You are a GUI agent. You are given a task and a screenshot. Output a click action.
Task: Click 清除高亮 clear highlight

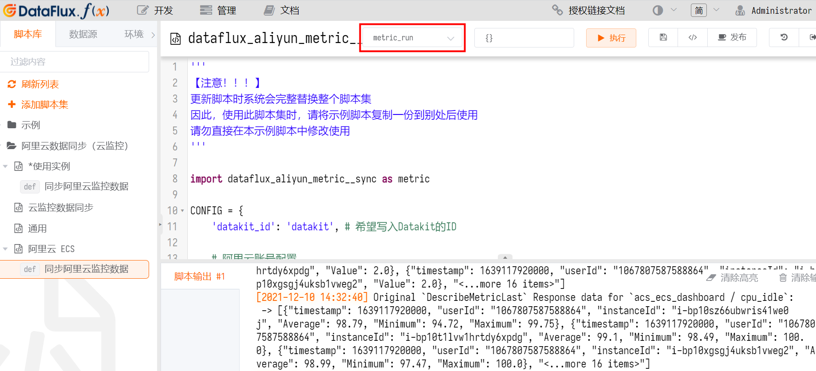point(733,278)
